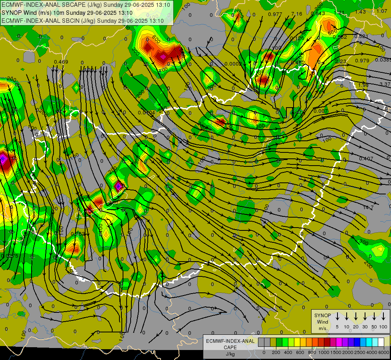
Task: Pick the pale cyan CAPE legend swatch
Action: coord(375,342)
